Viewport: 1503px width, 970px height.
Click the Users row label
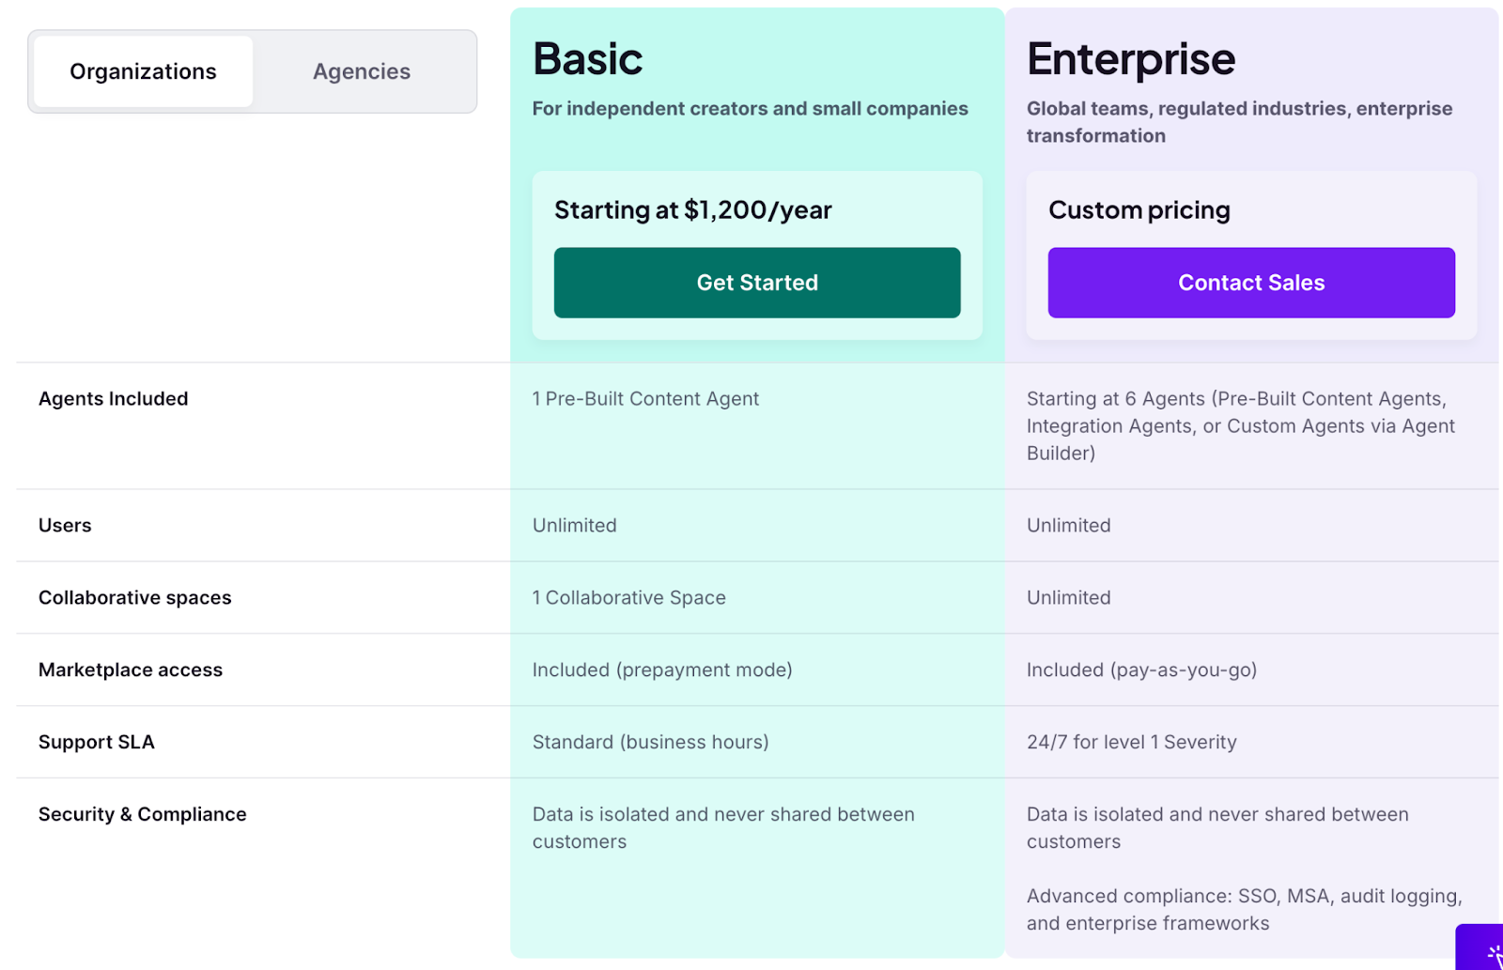(x=64, y=525)
